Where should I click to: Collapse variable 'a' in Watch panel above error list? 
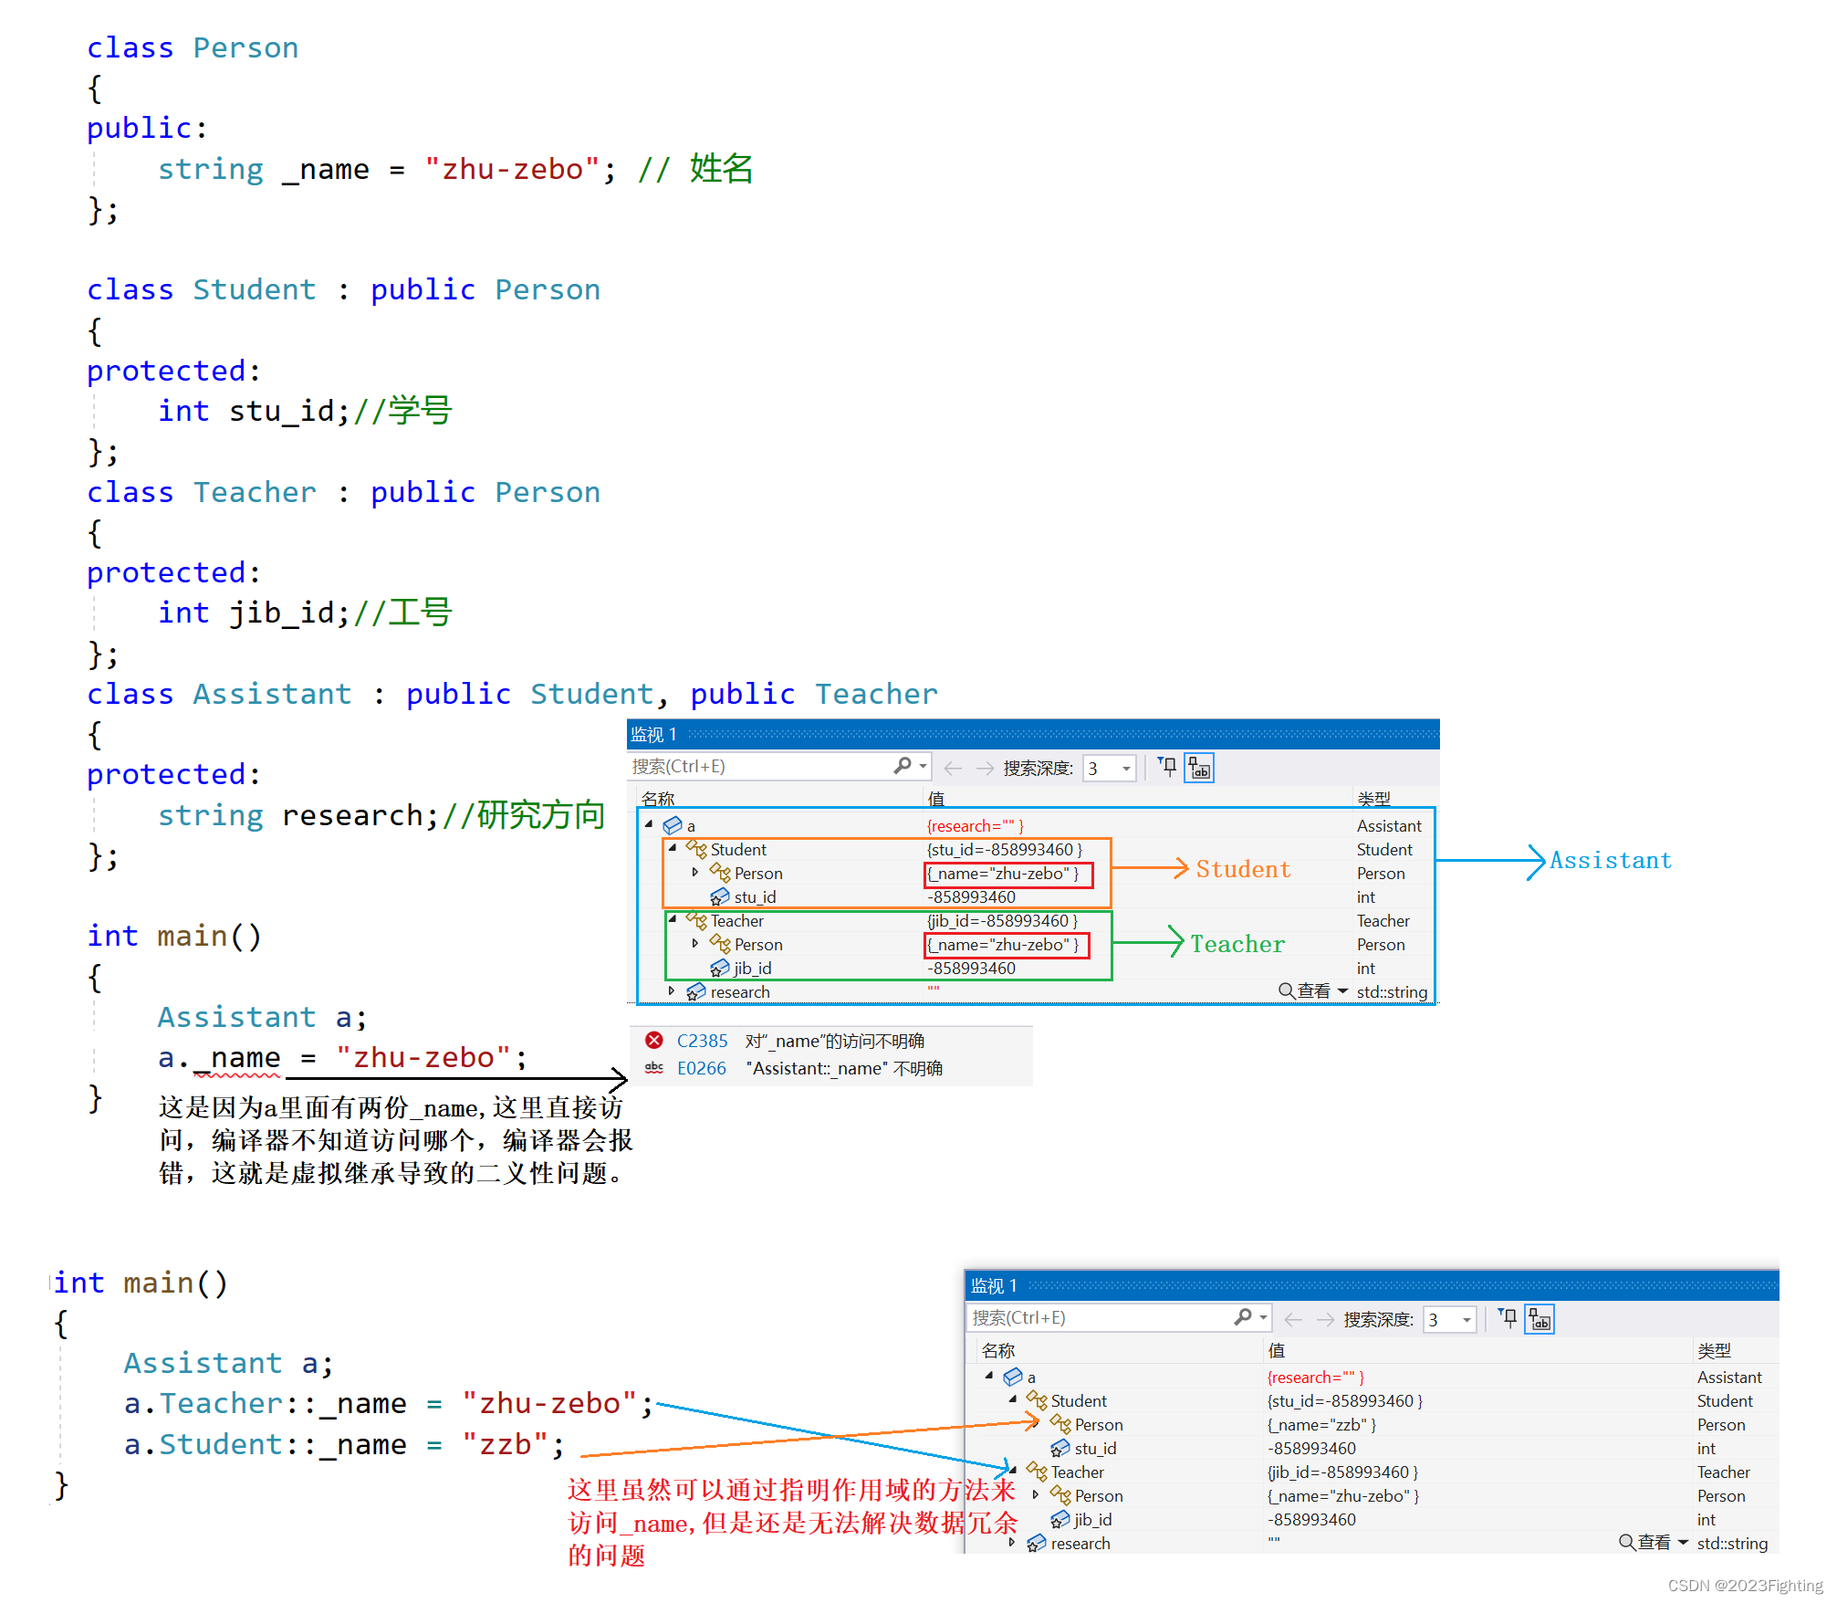(650, 824)
